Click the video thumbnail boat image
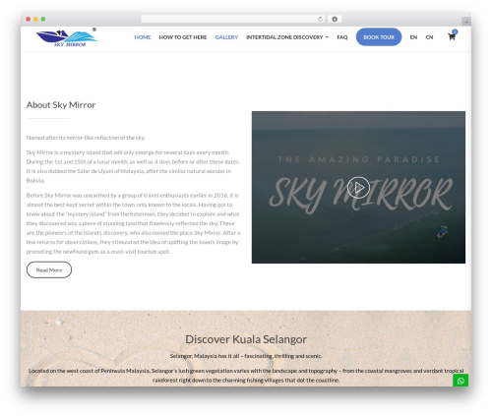This screenshot has height=416, width=492. tap(442, 232)
